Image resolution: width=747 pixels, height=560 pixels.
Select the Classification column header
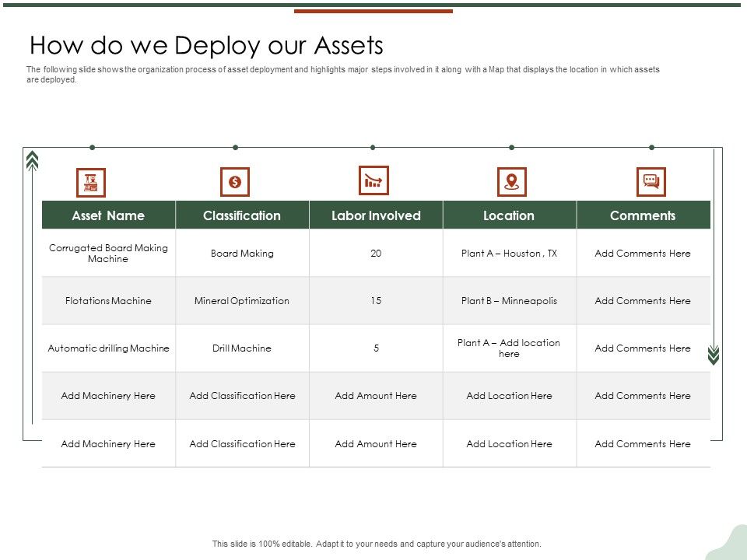point(242,215)
